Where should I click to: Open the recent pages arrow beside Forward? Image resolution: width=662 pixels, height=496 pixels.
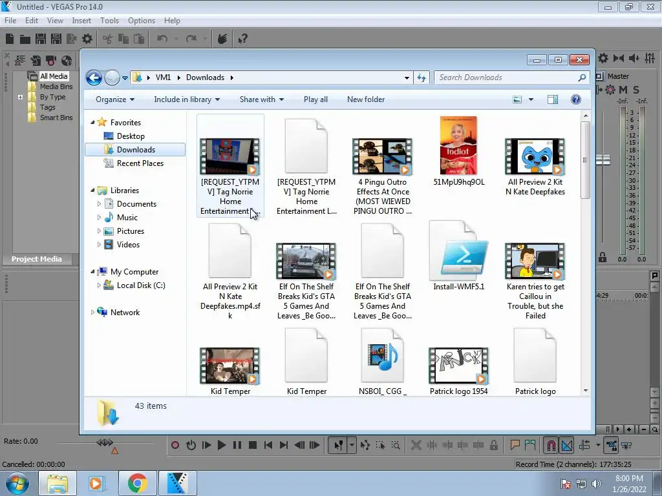(125, 78)
